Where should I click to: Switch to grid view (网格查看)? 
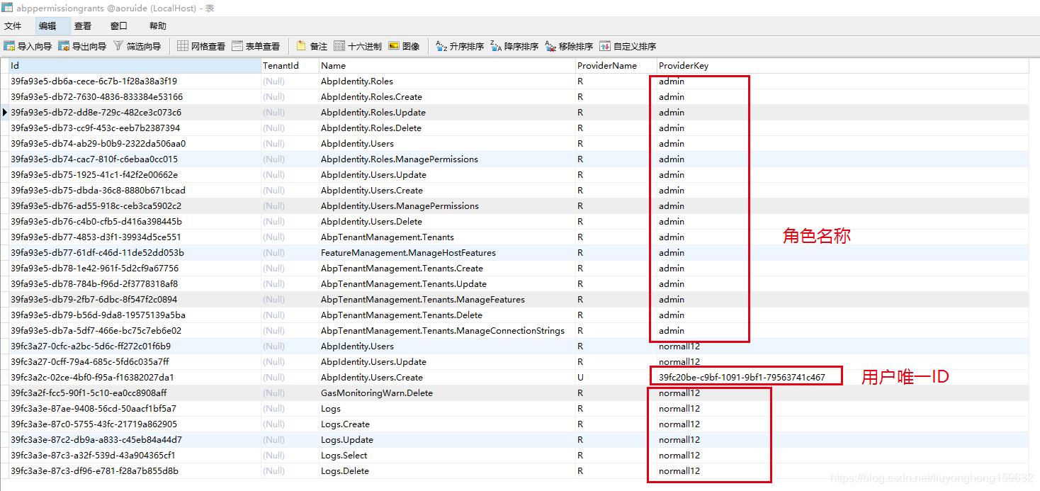(x=201, y=46)
